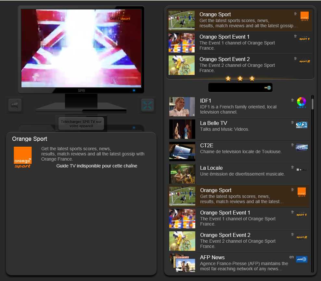The height and width of the screenshot is (281, 321).
Task: Click the IDF1 colorful wheel logo
Action: point(302,103)
